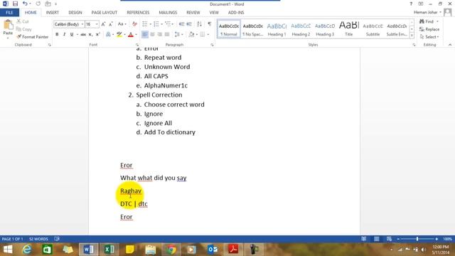Image resolution: width=455 pixels, height=256 pixels.
Task: Toggle Bold formatting
Action: (57, 35)
